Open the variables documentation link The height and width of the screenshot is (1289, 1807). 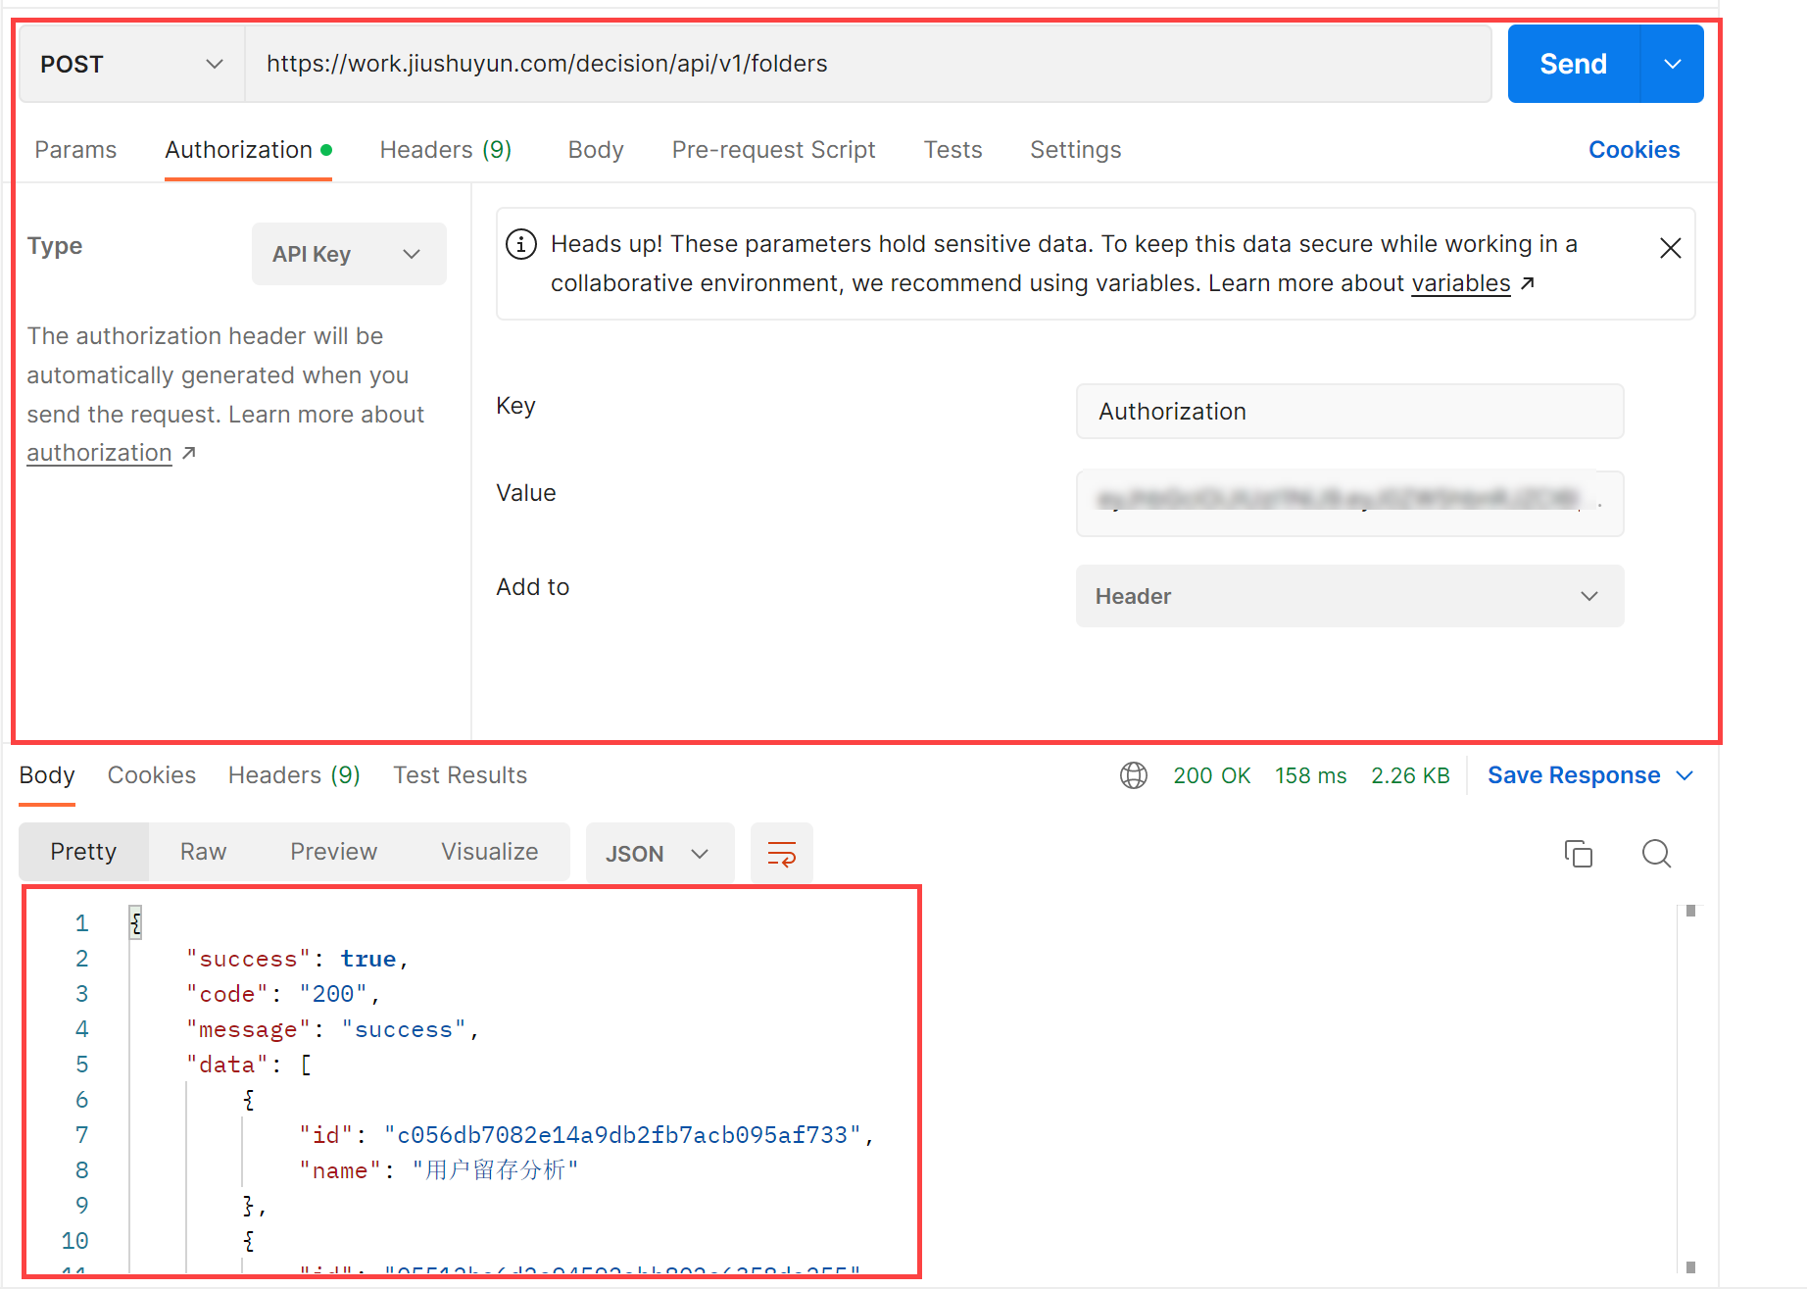click(1461, 283)
